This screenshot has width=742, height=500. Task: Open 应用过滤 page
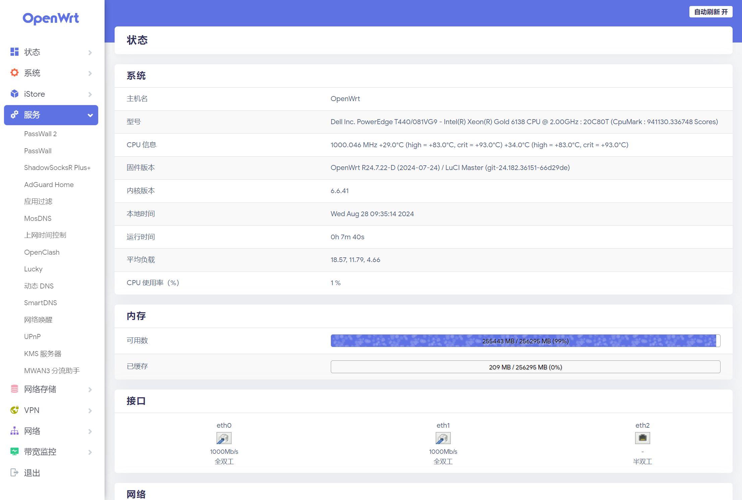[38, 201]
